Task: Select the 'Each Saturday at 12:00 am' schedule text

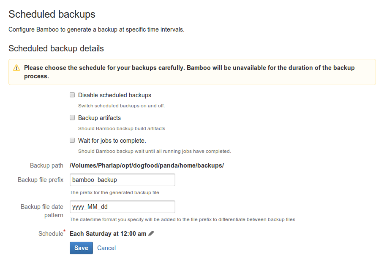Action: [x=108, y=234]
